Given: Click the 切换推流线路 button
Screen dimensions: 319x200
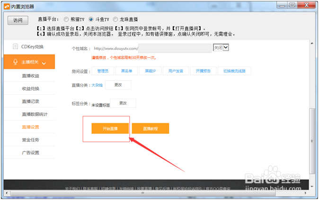Looking at the screenshot, I should pos(234,71).
